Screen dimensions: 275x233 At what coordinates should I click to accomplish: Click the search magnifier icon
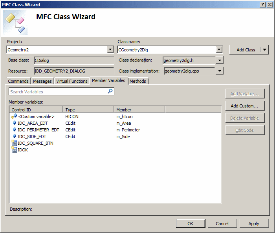[x=110, y=91]
